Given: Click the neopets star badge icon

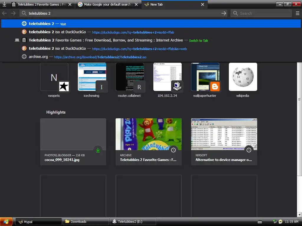Looking at the screenshot, I should pyautogui.click(x=64, y=87).
